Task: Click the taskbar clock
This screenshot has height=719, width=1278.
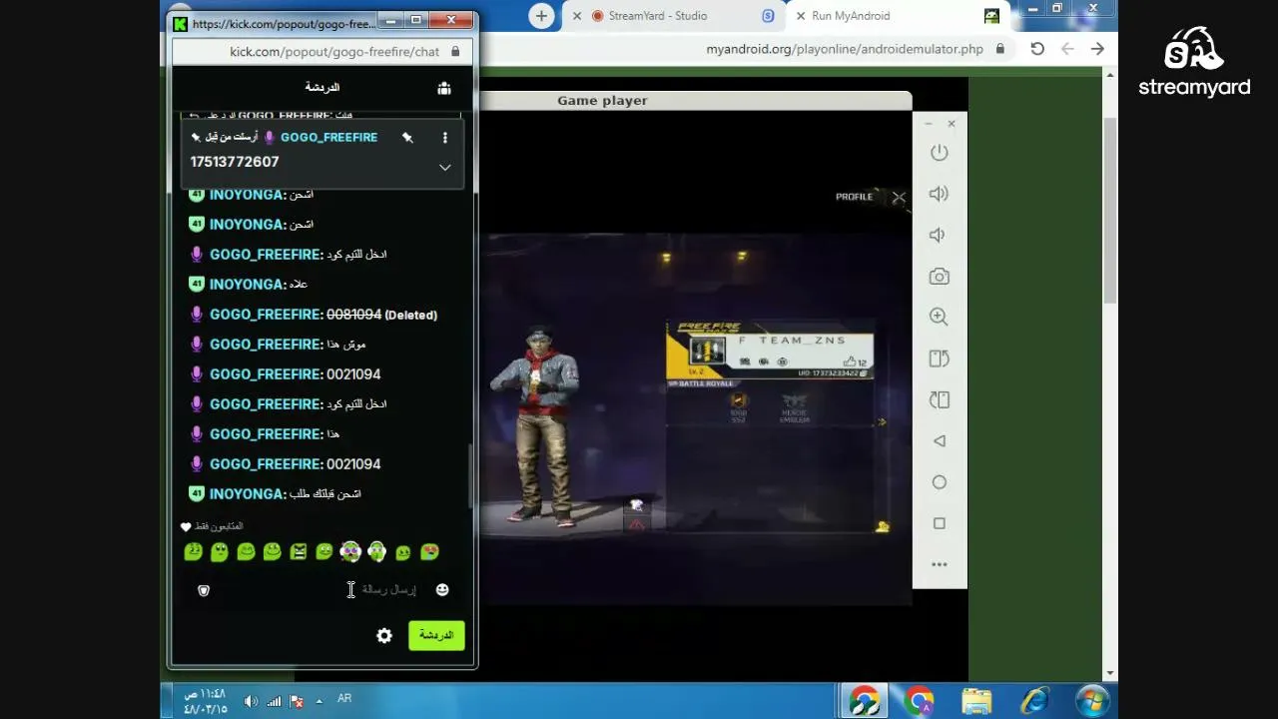Action: pos(205,701)
